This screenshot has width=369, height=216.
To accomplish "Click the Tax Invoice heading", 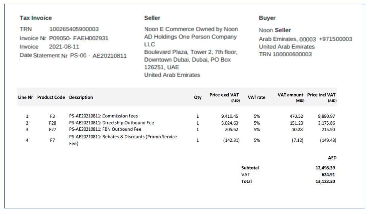I will tap(36, 18).
